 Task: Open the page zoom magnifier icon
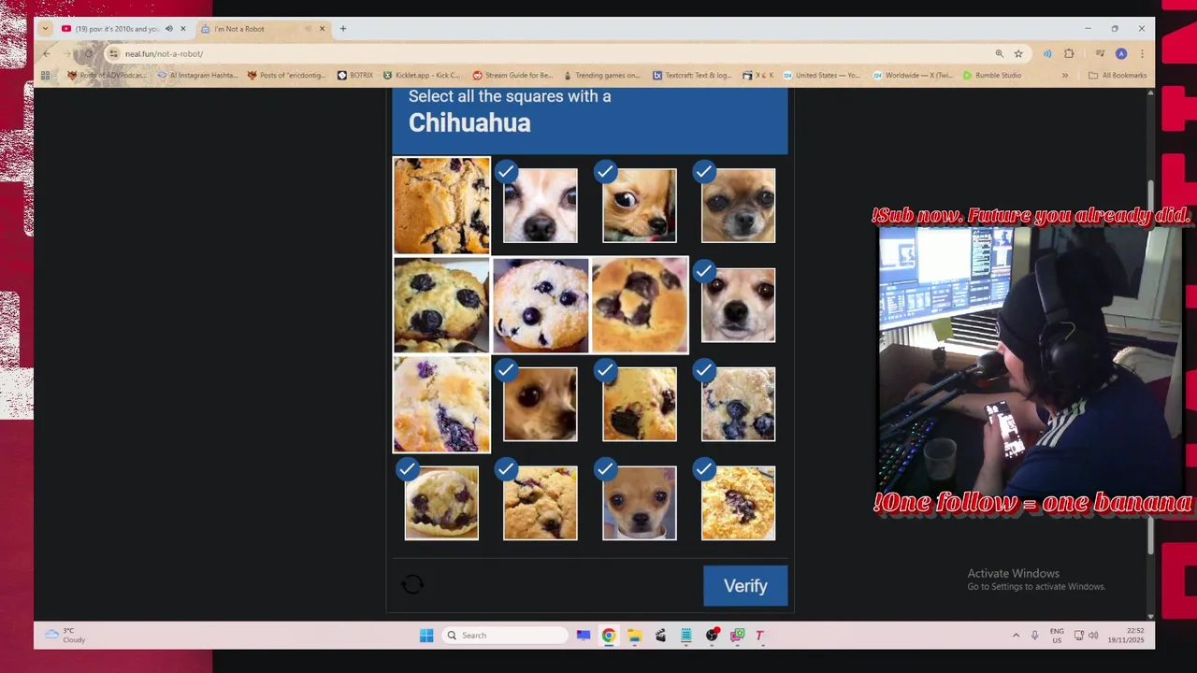(x=1000, y=53)
